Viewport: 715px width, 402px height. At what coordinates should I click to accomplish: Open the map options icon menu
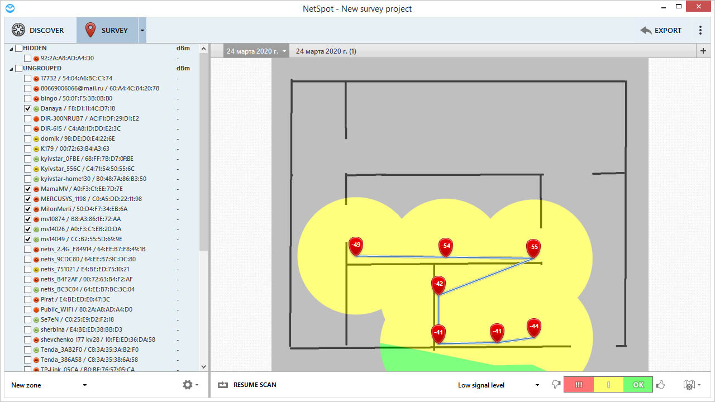(689, 385)
